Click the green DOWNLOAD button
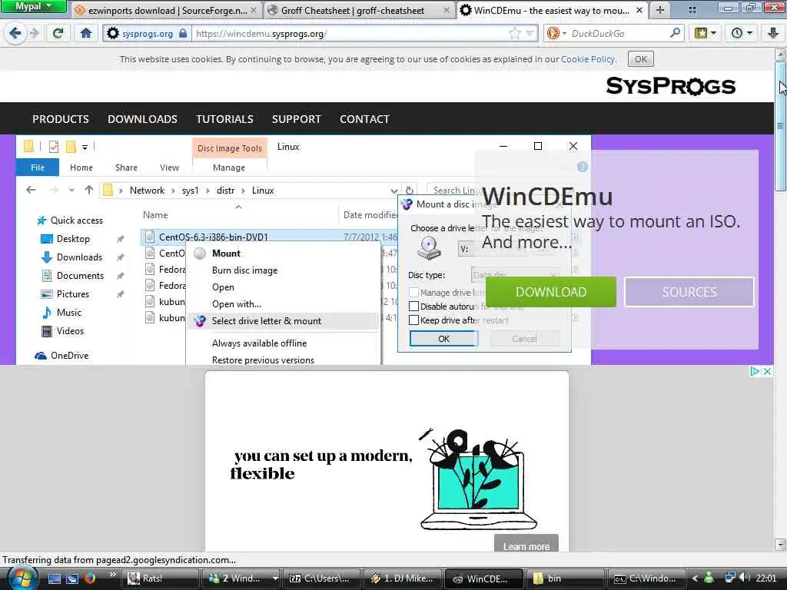 [x=550, y=292]
